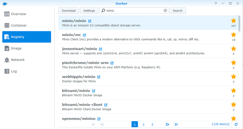The width and height of the screenshot is (243, 129).
Task: Select page 1 in pagination
Action: [x=135, y=124]
